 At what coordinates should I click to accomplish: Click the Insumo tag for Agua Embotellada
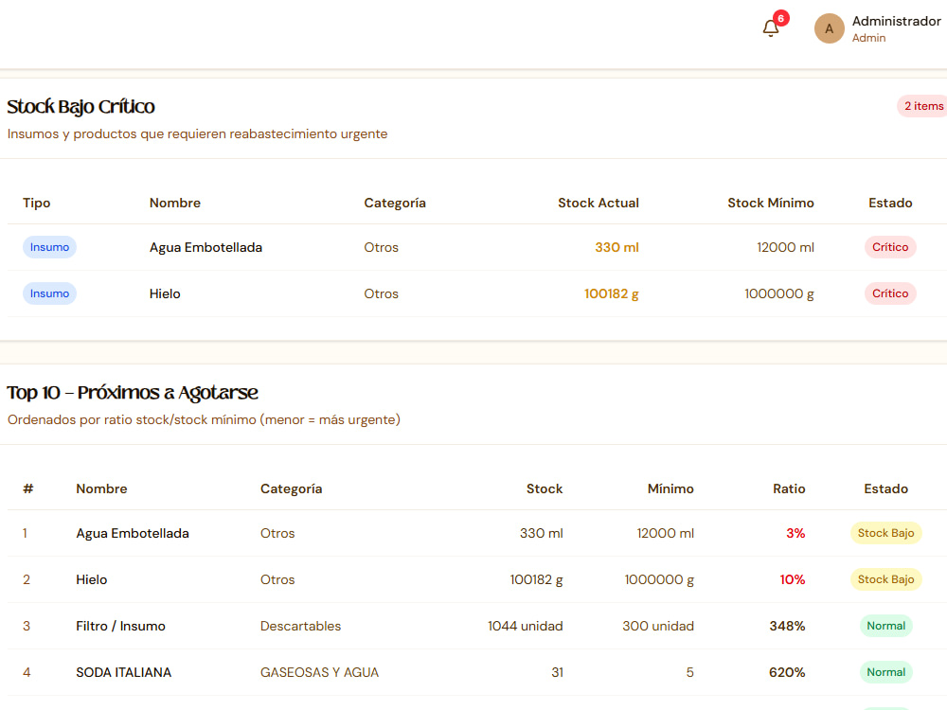49,247
